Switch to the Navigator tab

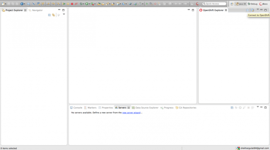click(36, 10)
